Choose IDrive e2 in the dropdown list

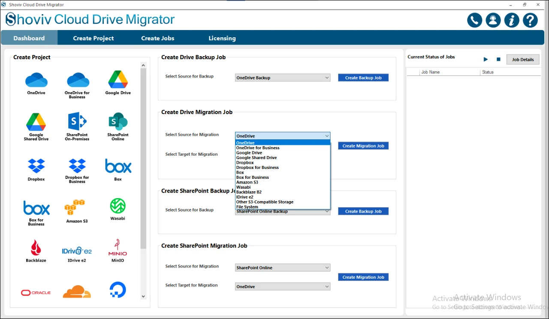pos(283,197)
